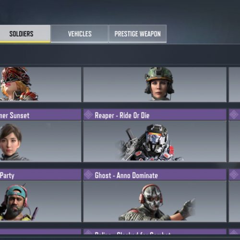Click the partially visible diamond icon at bottom
240x240 pixels.
(88, 232)
